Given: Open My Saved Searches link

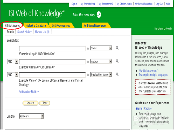Looking at the screenshot, I should click(144, 4).
